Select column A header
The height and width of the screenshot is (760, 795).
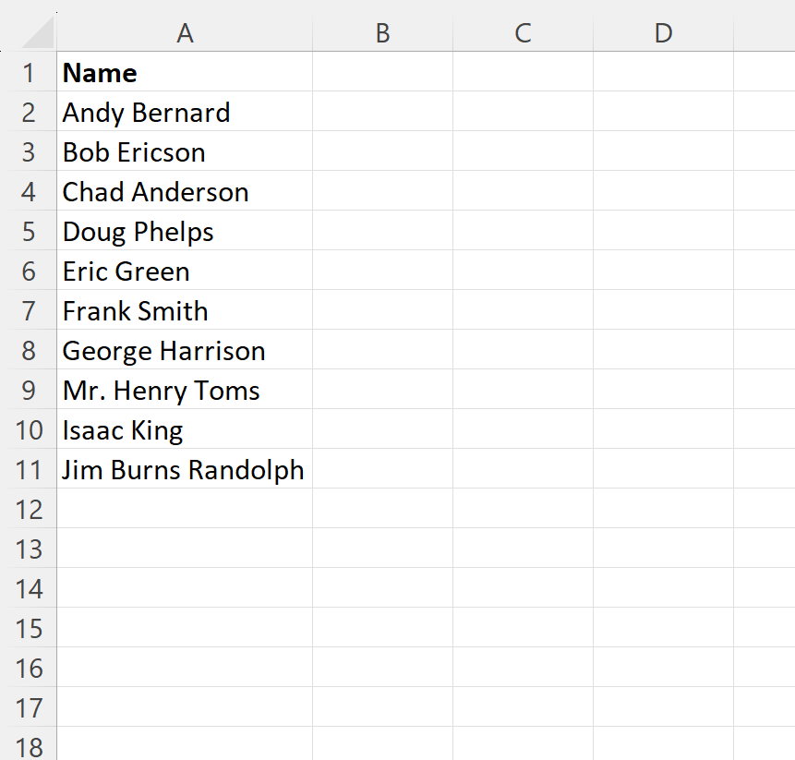[185, 33]
